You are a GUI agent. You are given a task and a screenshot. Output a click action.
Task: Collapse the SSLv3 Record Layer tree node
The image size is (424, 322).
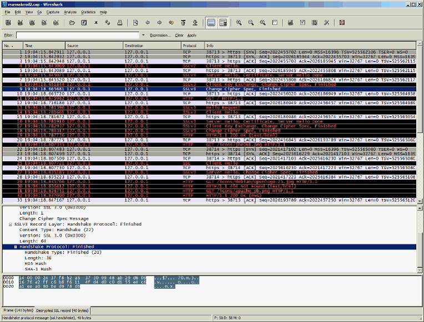click(10, 224)
